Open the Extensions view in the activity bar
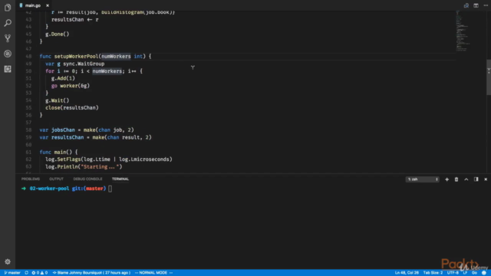 pos(8,69)
